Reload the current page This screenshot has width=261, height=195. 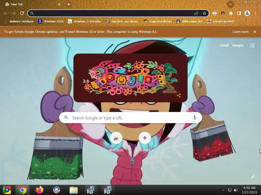[22, 13]
